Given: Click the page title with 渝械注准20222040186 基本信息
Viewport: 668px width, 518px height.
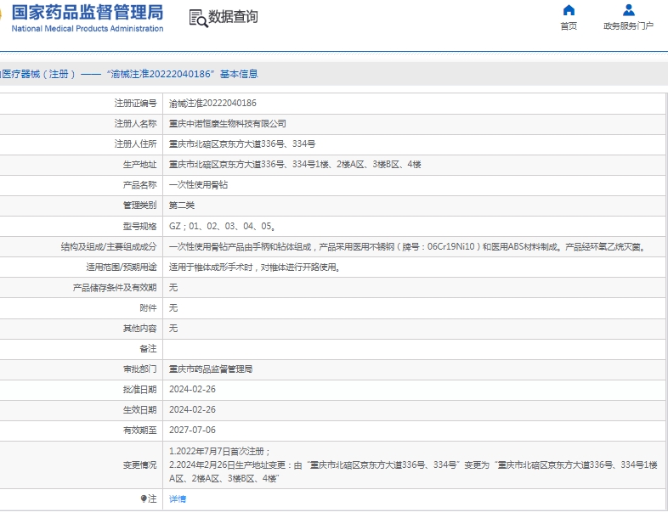Looking at the screenshot, I should point(129,74).
